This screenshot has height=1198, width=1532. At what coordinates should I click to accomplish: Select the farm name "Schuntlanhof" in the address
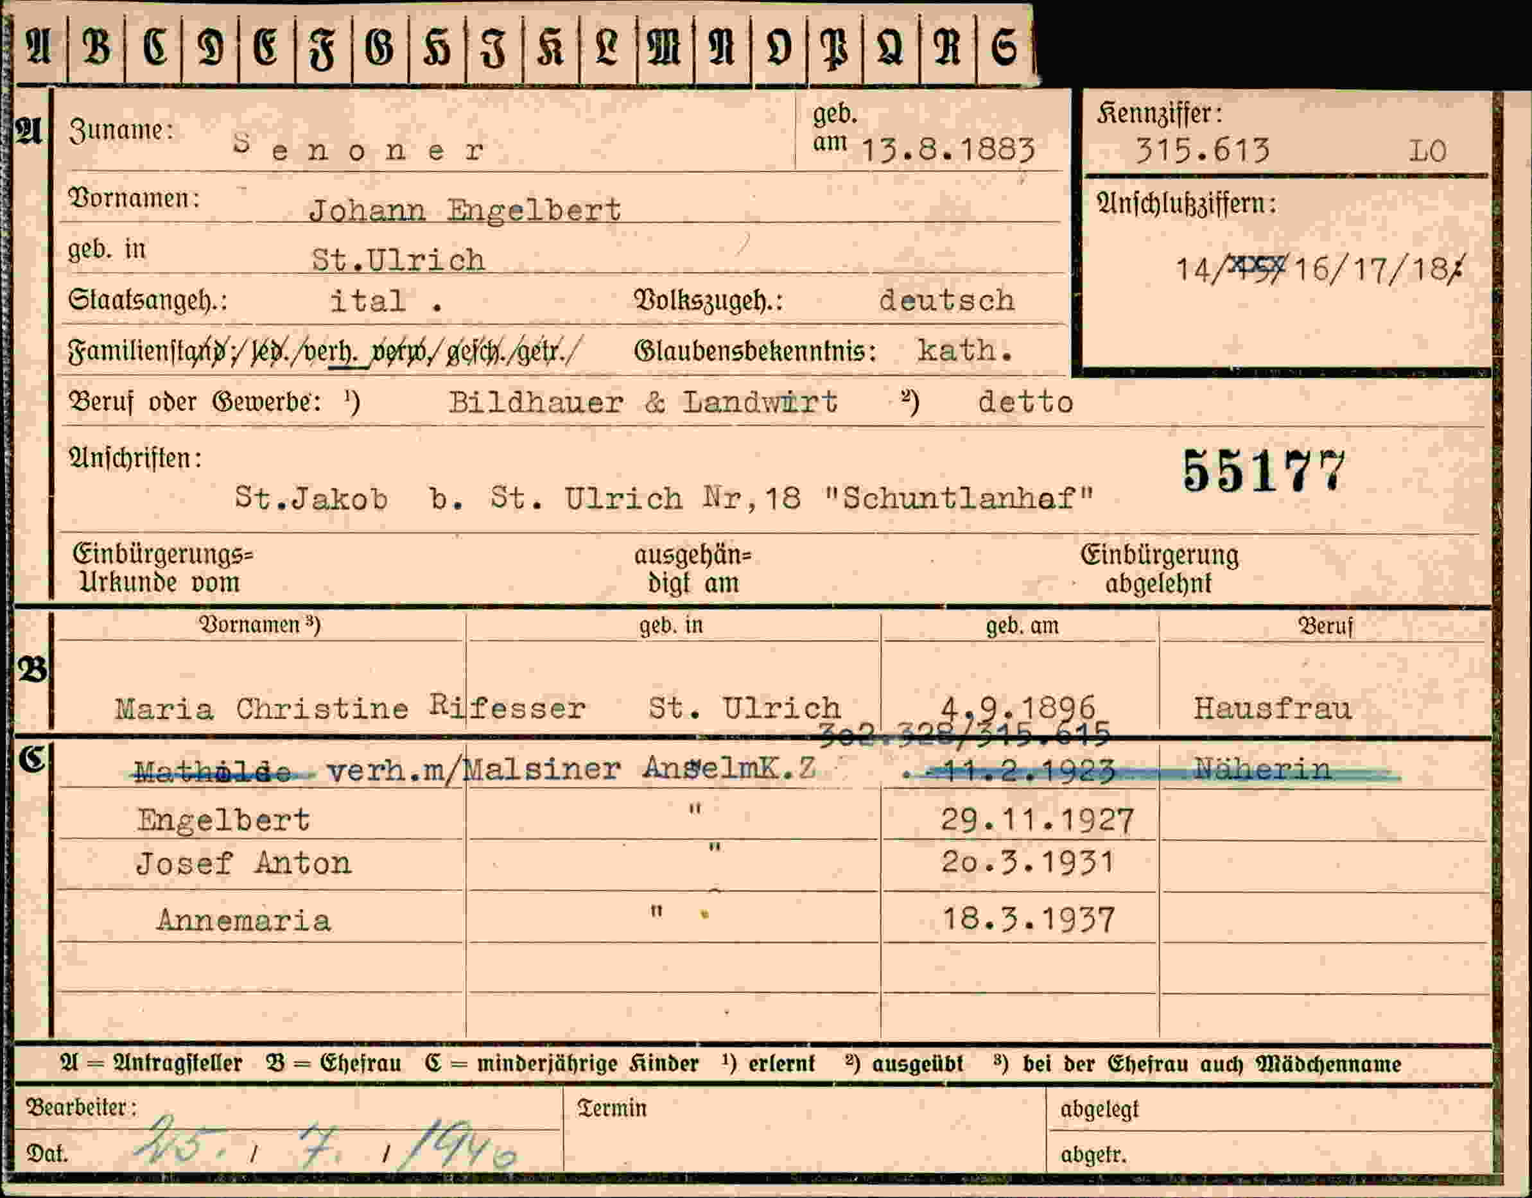[x=959, y=498]
